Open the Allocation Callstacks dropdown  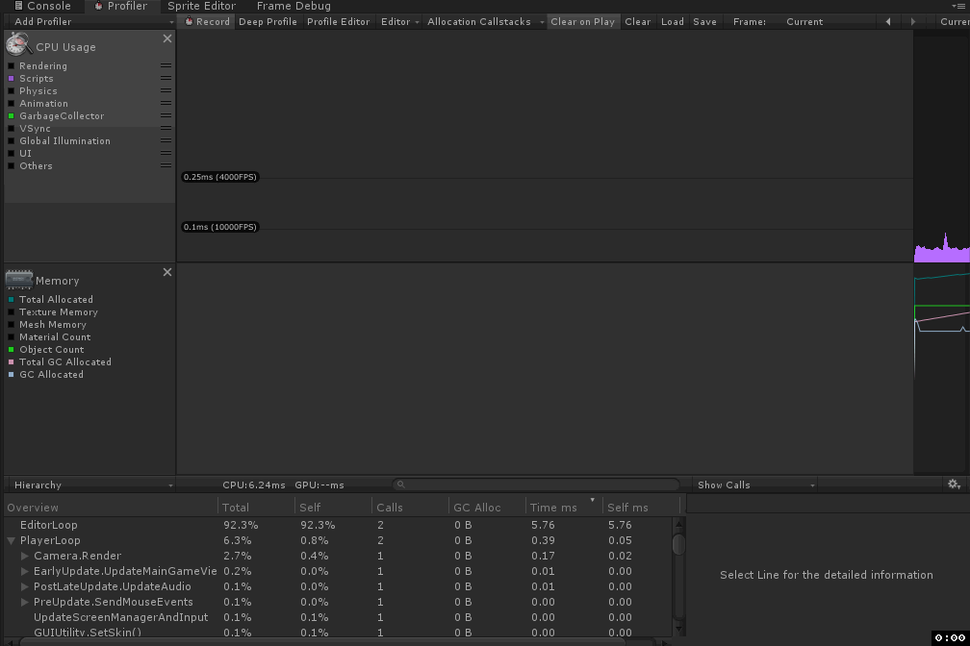pos(485,22)
